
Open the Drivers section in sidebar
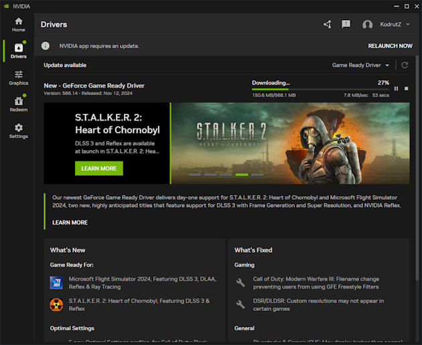(18, 51)
